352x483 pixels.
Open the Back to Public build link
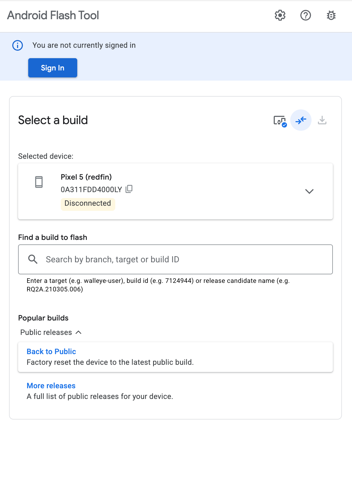pyautogui.click(x=51, y=351)
